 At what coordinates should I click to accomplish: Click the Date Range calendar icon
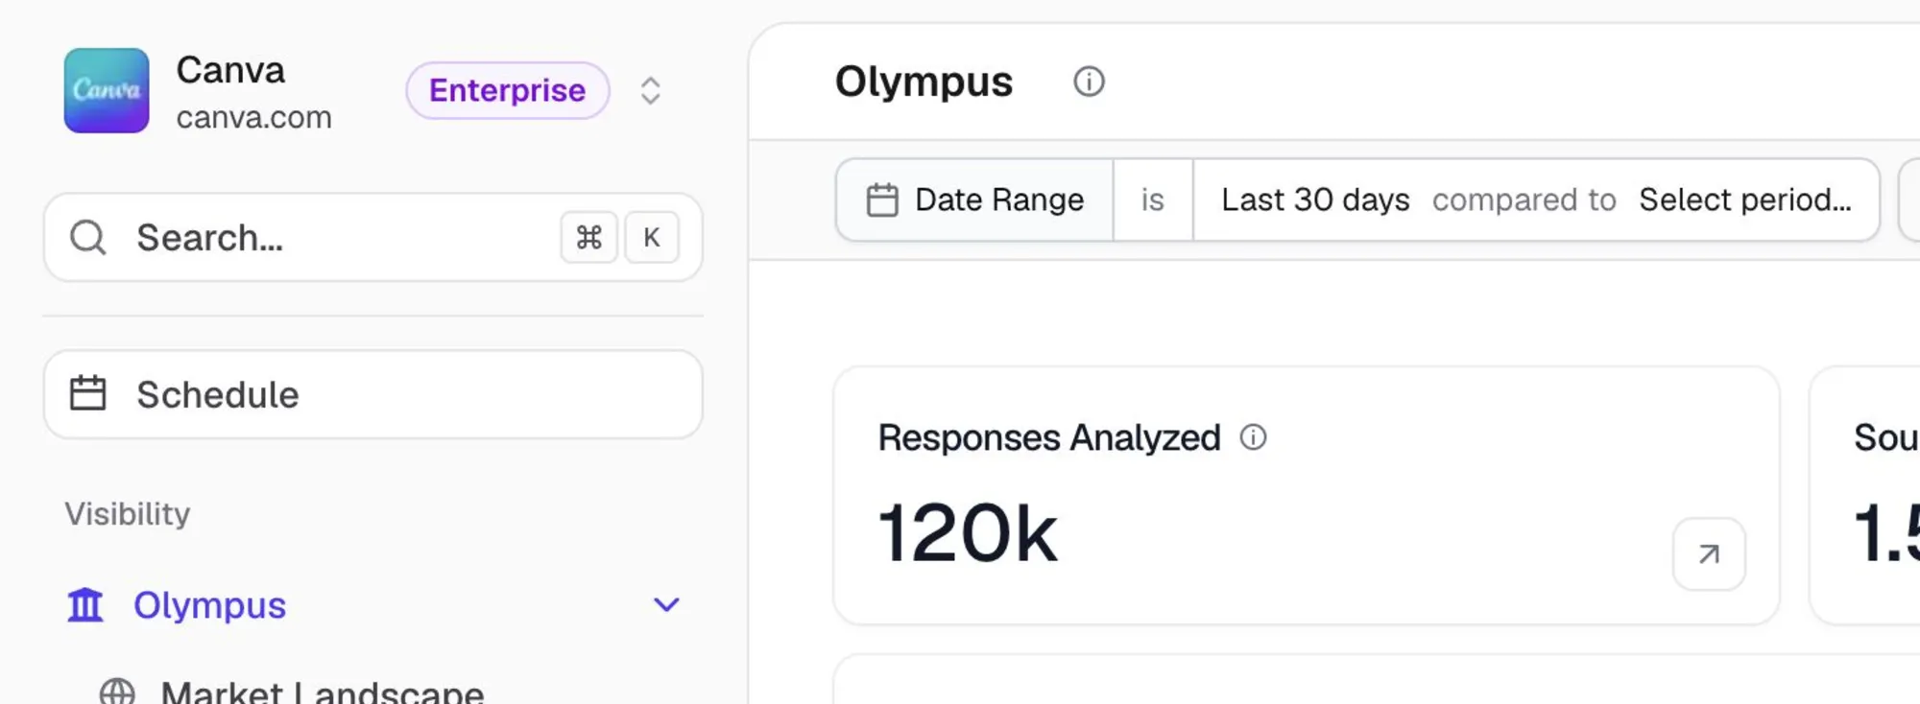pos(882,199)
